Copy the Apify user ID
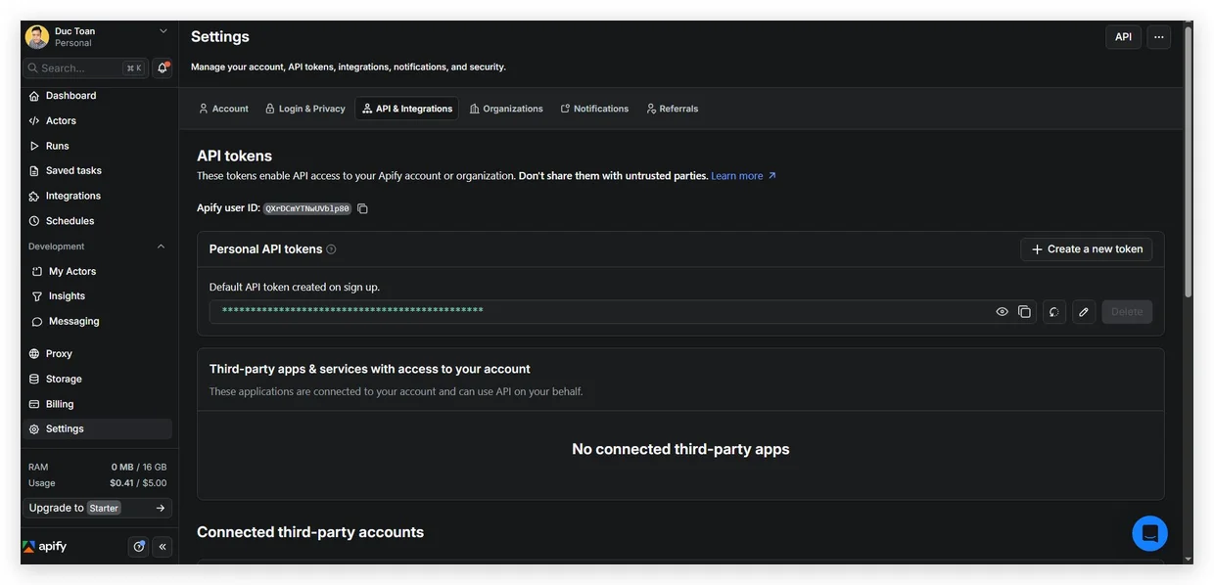Screen dimensions: 1214x585 (x=362, y=208)
